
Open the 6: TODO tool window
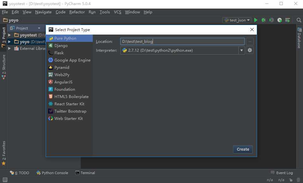(20, 173)
